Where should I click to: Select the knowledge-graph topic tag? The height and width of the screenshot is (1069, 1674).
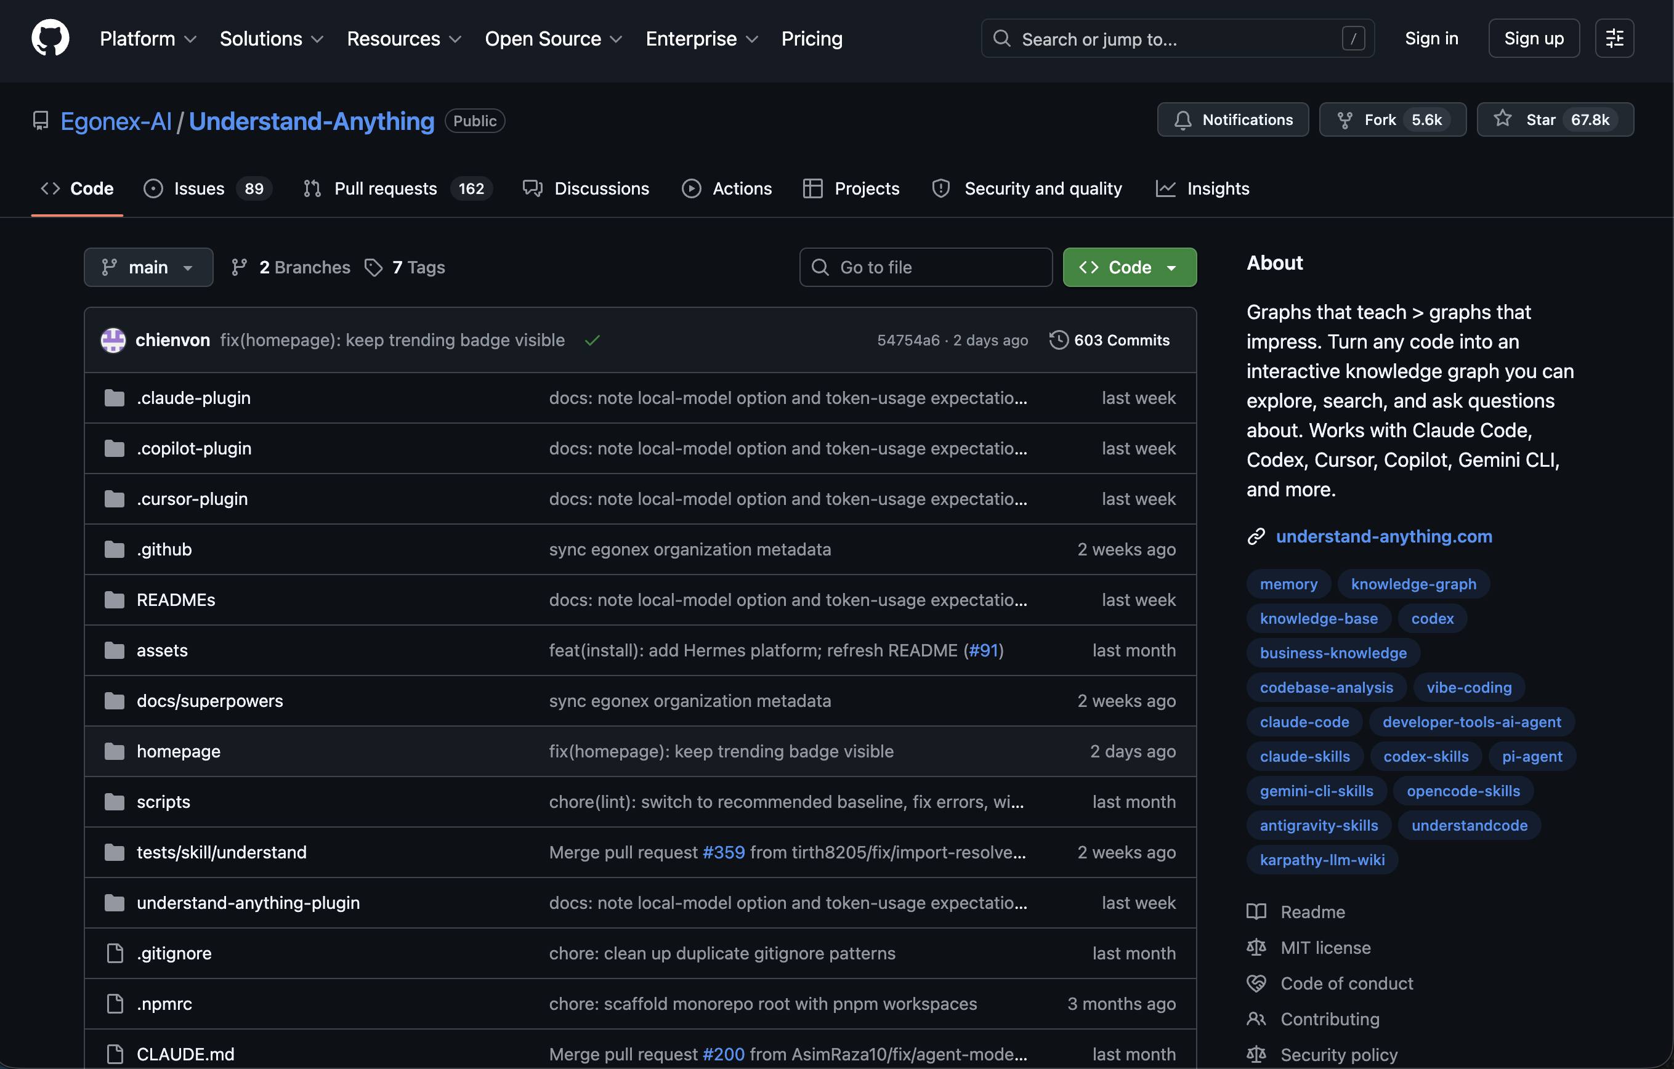click(1413, 584)
